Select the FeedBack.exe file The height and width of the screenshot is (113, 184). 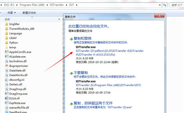tap(18, 112)
